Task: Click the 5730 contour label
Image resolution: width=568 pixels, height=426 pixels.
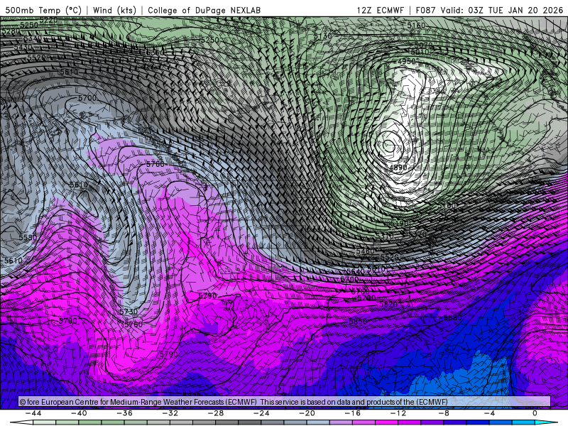Action: (129, 312)
